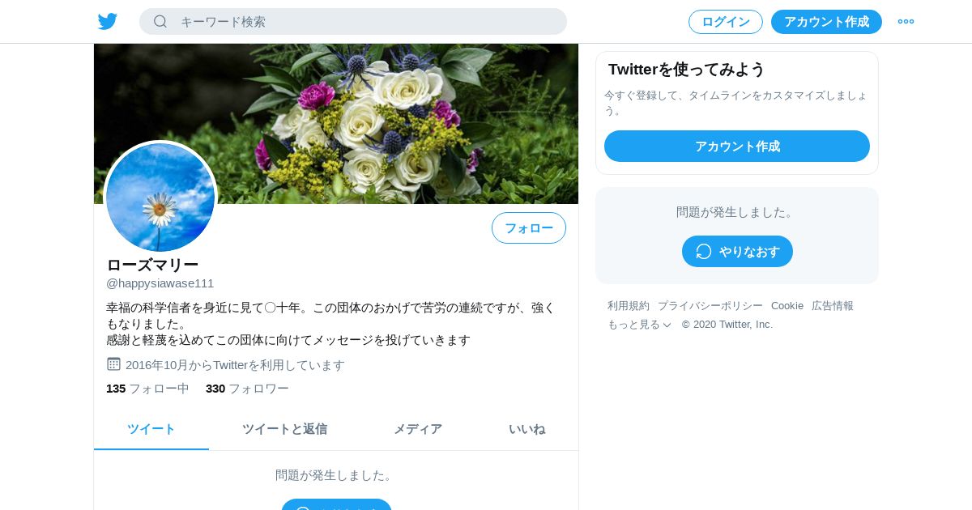
Task: Expand the もっと見る footer dropdown
Action: [x=639, y=324]
